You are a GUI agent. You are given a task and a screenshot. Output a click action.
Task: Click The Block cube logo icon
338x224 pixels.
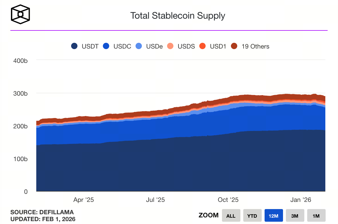20,14
